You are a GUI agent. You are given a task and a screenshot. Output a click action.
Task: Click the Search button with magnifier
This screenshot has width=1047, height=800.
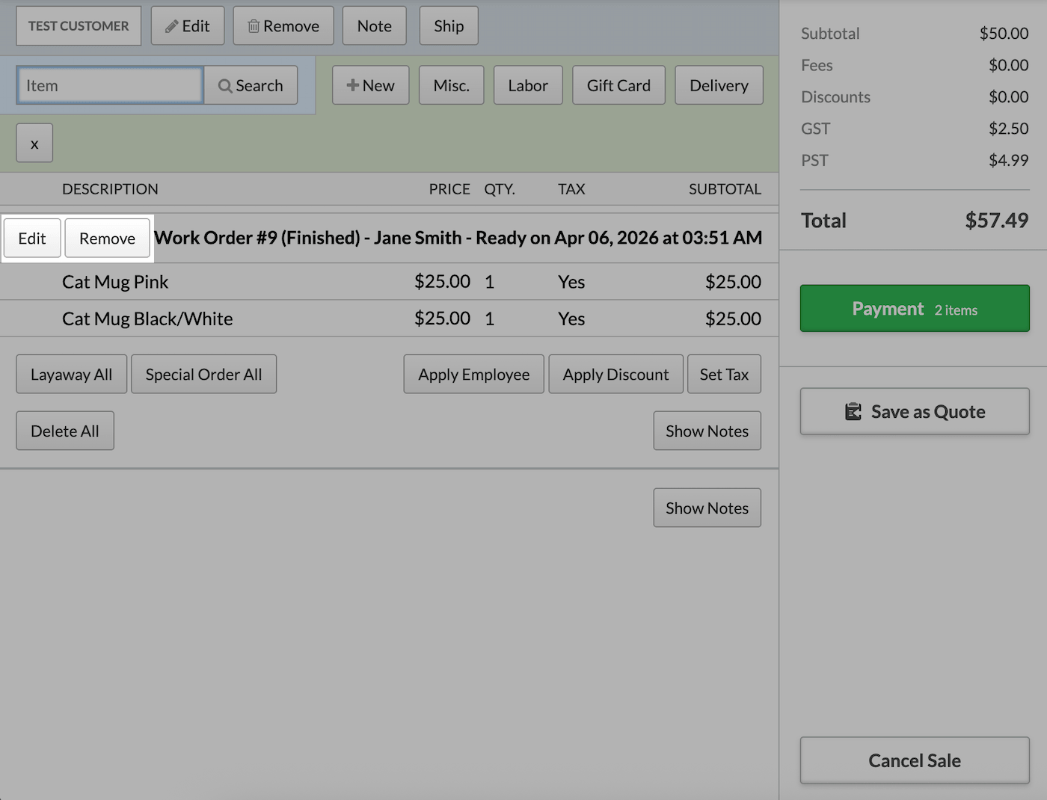coord(251,85)
